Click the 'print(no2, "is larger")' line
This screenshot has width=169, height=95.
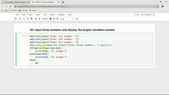coord(51,57)
